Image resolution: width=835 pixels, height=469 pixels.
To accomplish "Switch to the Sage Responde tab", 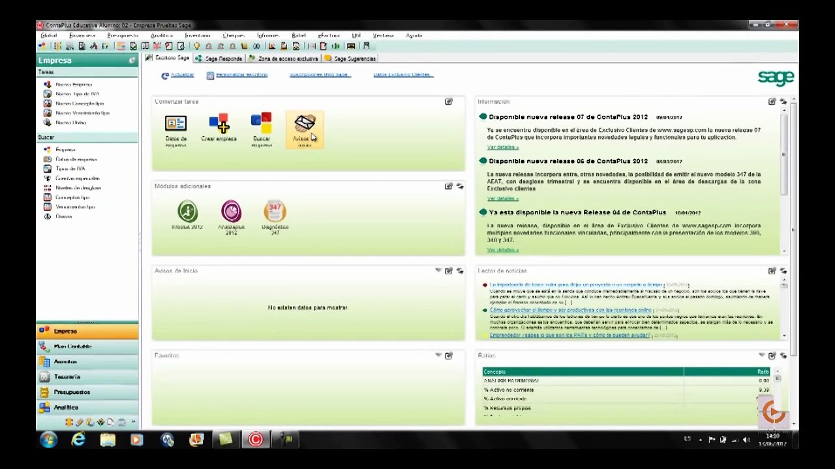I will [x=219, y=59].
